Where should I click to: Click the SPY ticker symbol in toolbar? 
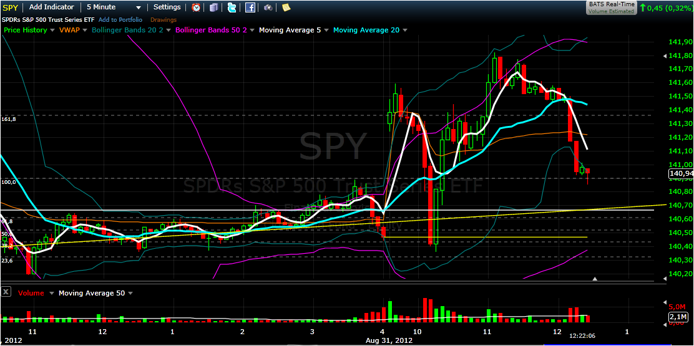click(x=10, y=7)
